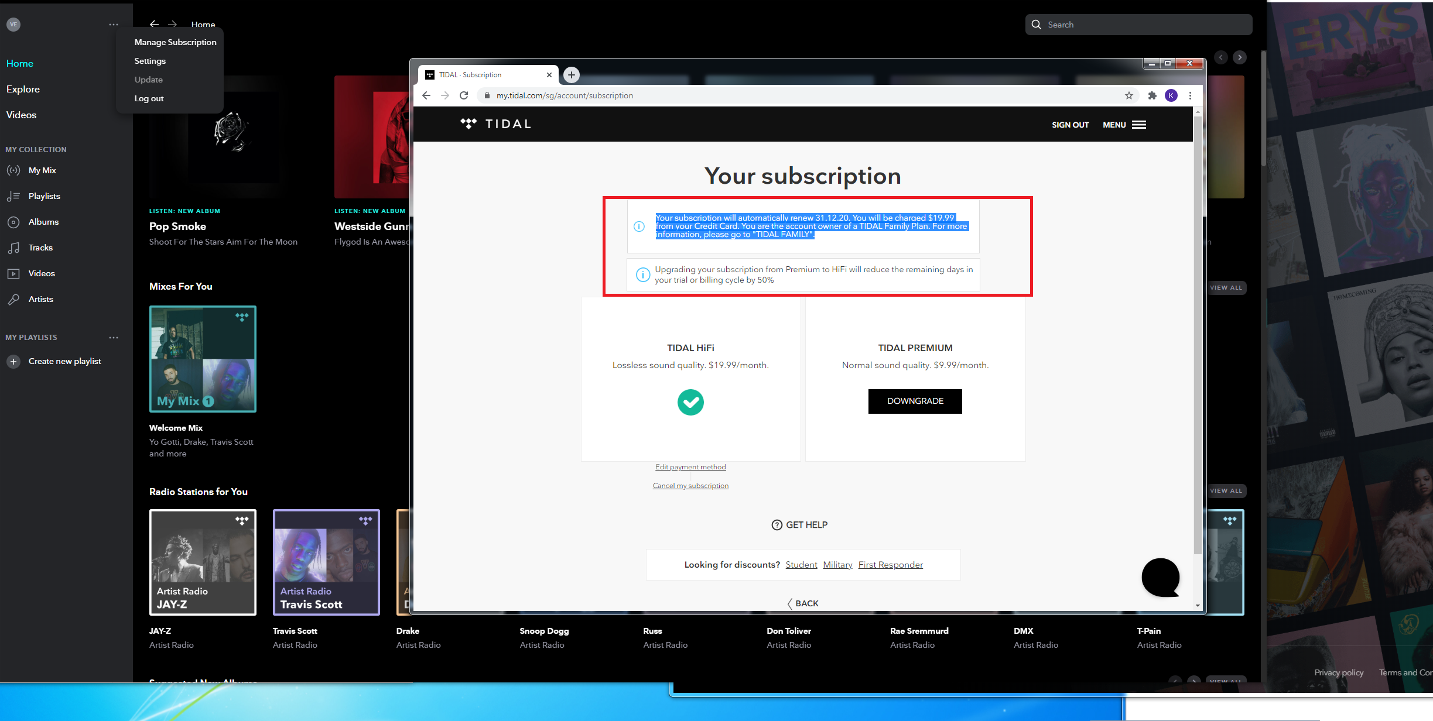This screenshot has height=721, width=1433.
Task: Open the First Responder discount link
Action: point(891,565)
